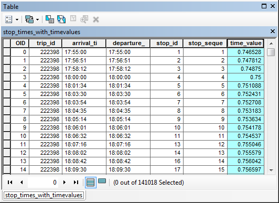The height and width of the screenshot is (203, 279).
Task: Click the vertical scrollbar up arrow
Action: 271,44
